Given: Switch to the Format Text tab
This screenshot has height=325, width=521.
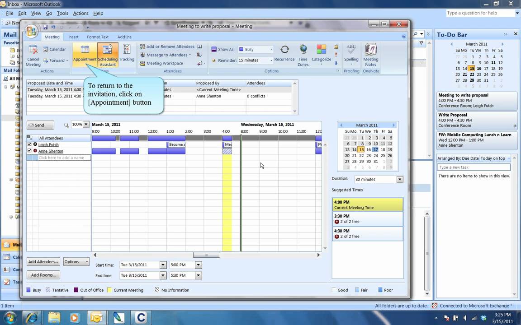Looking at the screenshot, I should [98, 37].
